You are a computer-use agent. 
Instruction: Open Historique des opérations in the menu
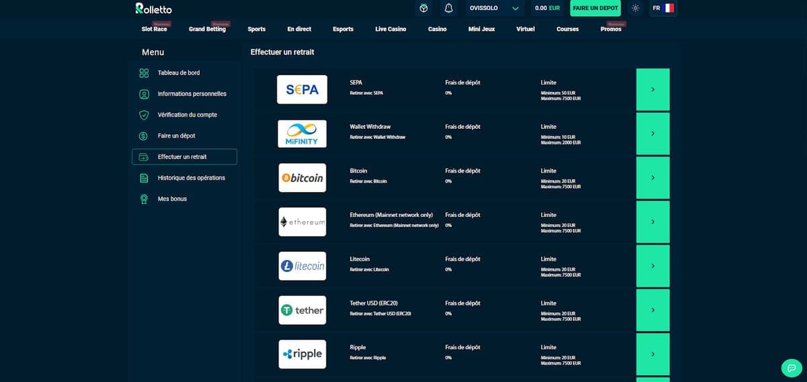click(x=191, y=178)
